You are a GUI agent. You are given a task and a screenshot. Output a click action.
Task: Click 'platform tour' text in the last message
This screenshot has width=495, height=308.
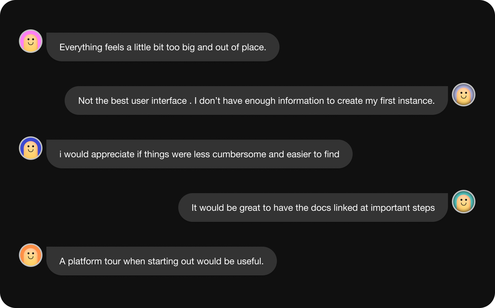[94, 261]
